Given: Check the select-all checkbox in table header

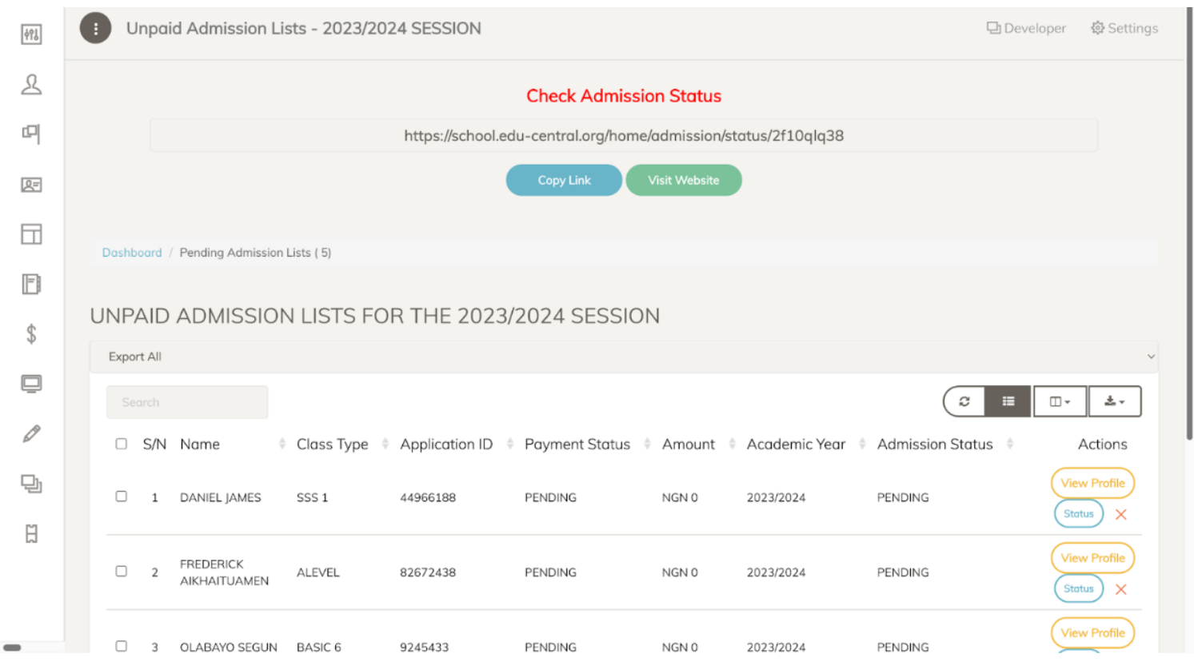Looking at the screenshot, I should (x=122, y=444).
